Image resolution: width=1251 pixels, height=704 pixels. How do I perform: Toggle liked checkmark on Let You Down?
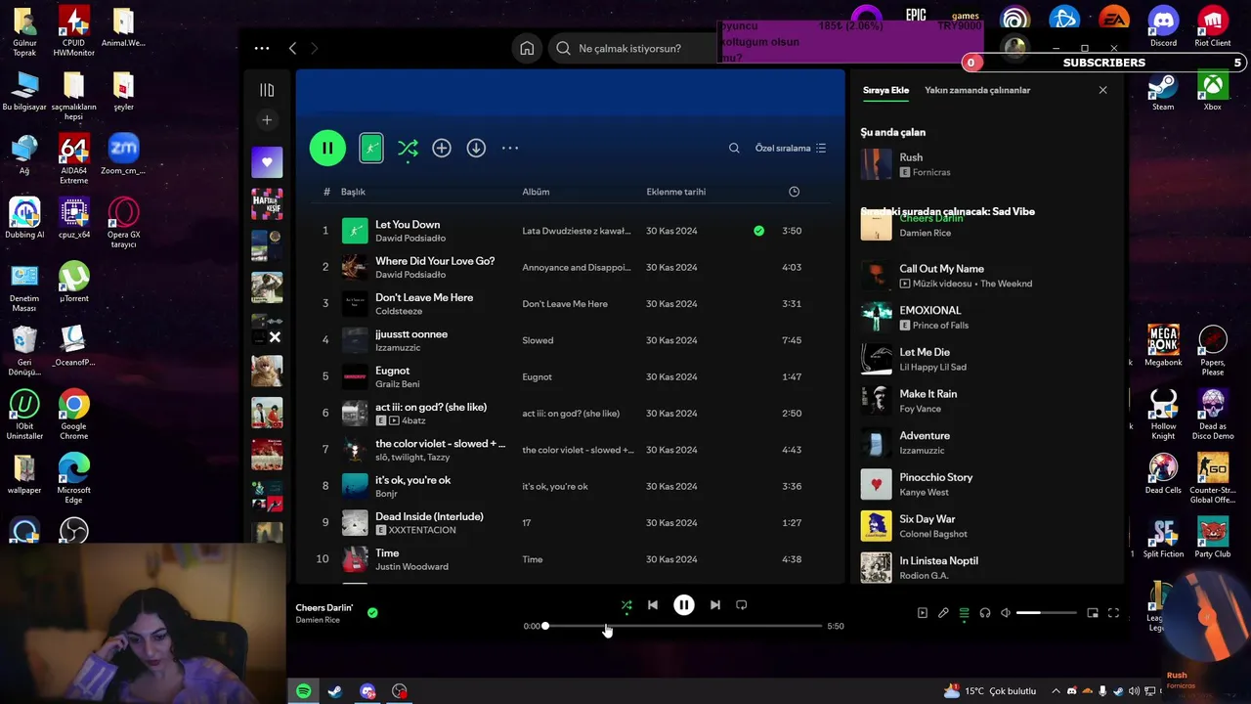coord(758,231)
